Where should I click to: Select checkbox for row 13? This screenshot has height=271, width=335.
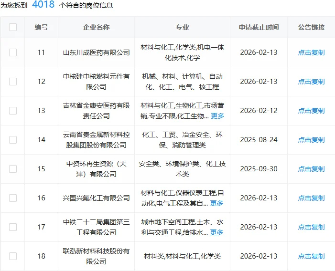(x=13, y=111)
